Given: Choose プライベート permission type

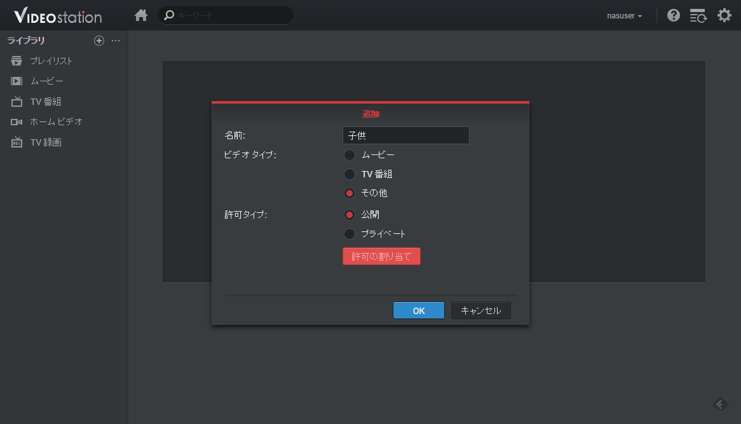Looking at the screenshot, I should click(350, 234).
